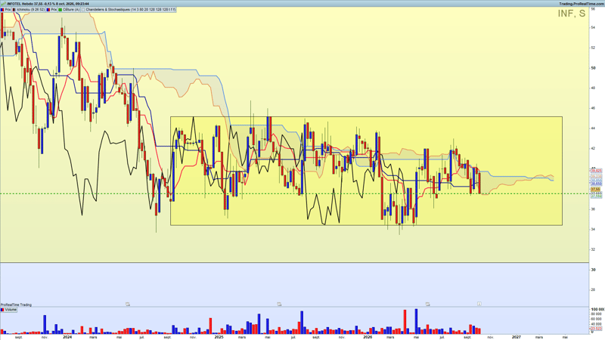Click the ProRealTime chart icon in title bar
Viewport: 605px width, 340px height.
point(3,4)
